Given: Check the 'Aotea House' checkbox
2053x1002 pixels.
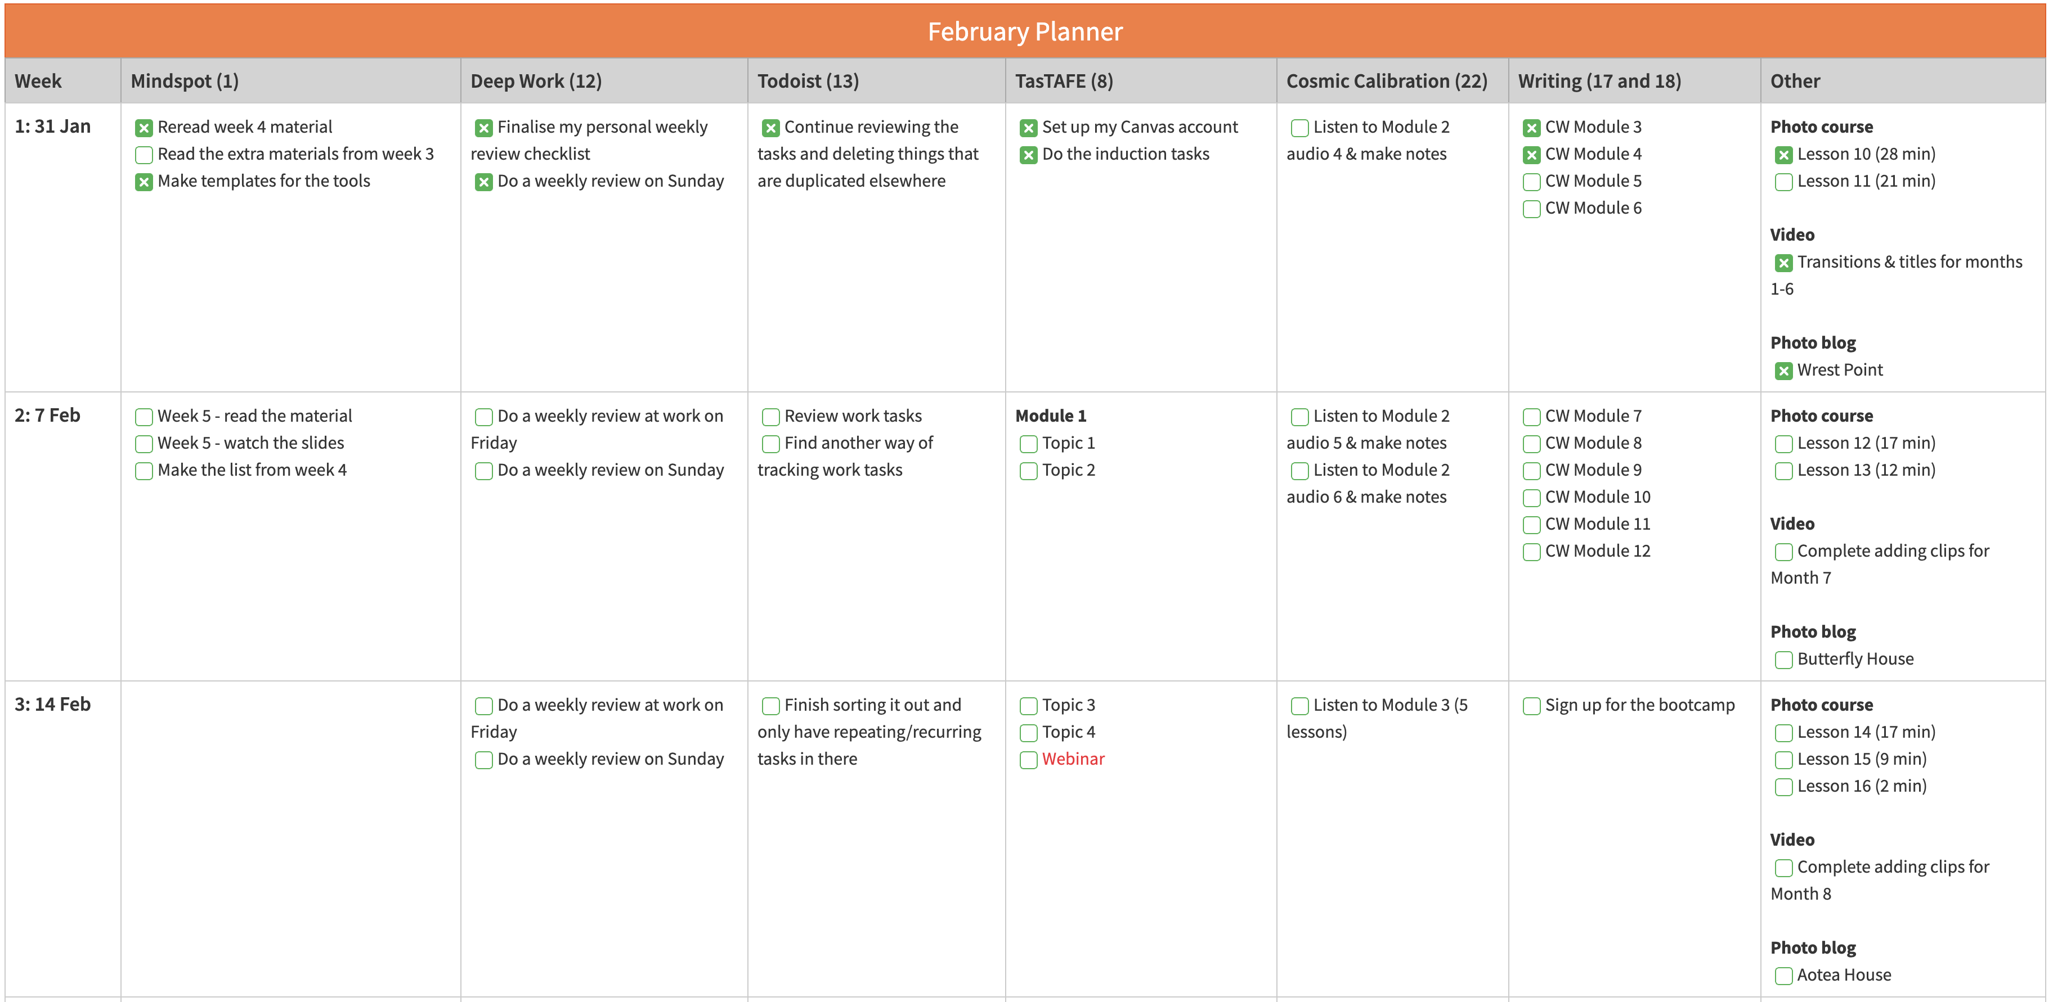Looking at the screenshot, I should (1783, 977).
